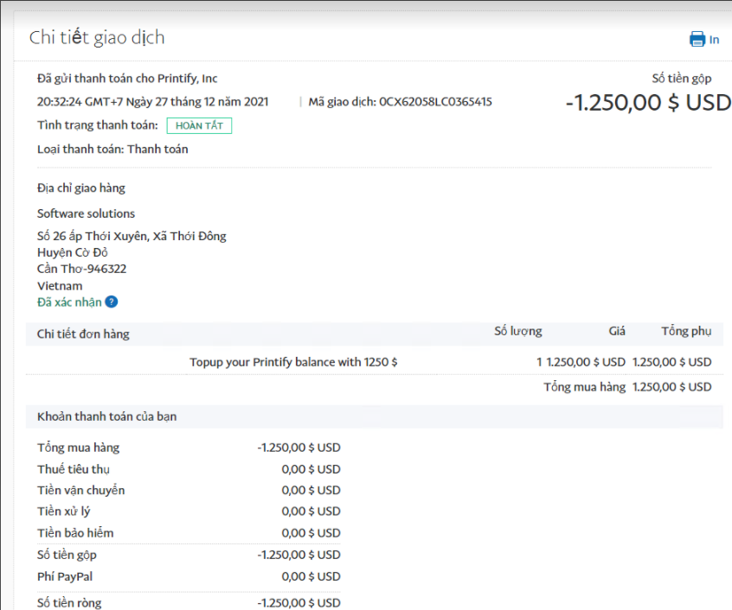The width and height of the screenshot is (732, 610).
Task: Select item Topup your Printify balance with 1250 $
Action: point(293,362)
